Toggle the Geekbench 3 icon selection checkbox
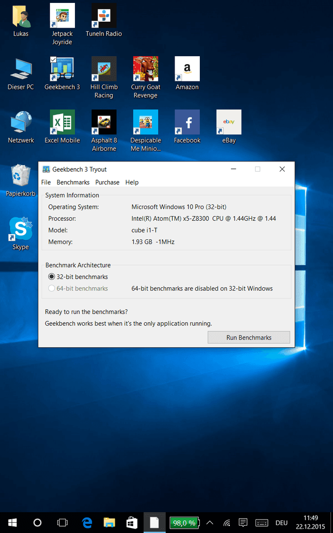 coord(53,60)
